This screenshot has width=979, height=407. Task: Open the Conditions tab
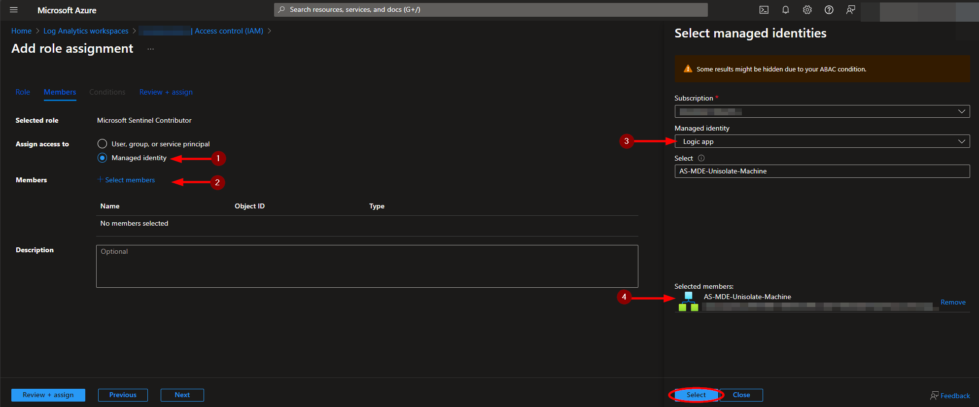[107, 92]
